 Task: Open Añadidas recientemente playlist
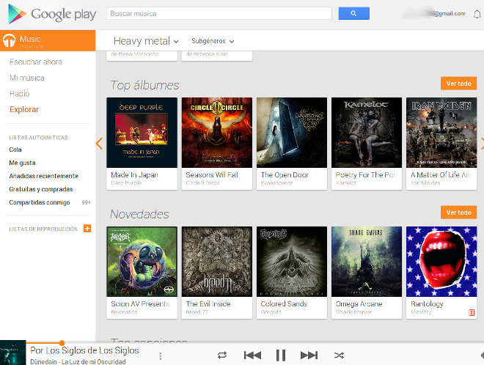43,176
